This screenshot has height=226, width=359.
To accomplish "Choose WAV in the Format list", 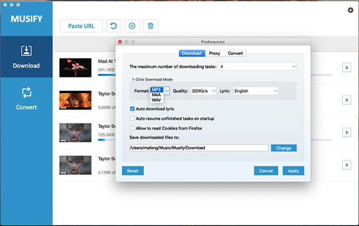I will pyautogui.click(x=156, y=100).
